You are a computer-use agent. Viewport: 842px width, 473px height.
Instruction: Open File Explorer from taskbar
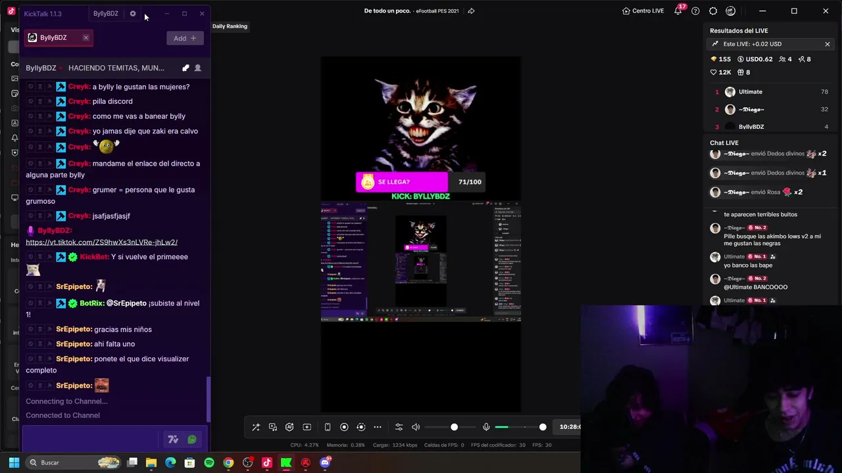[x=151, y=462]
